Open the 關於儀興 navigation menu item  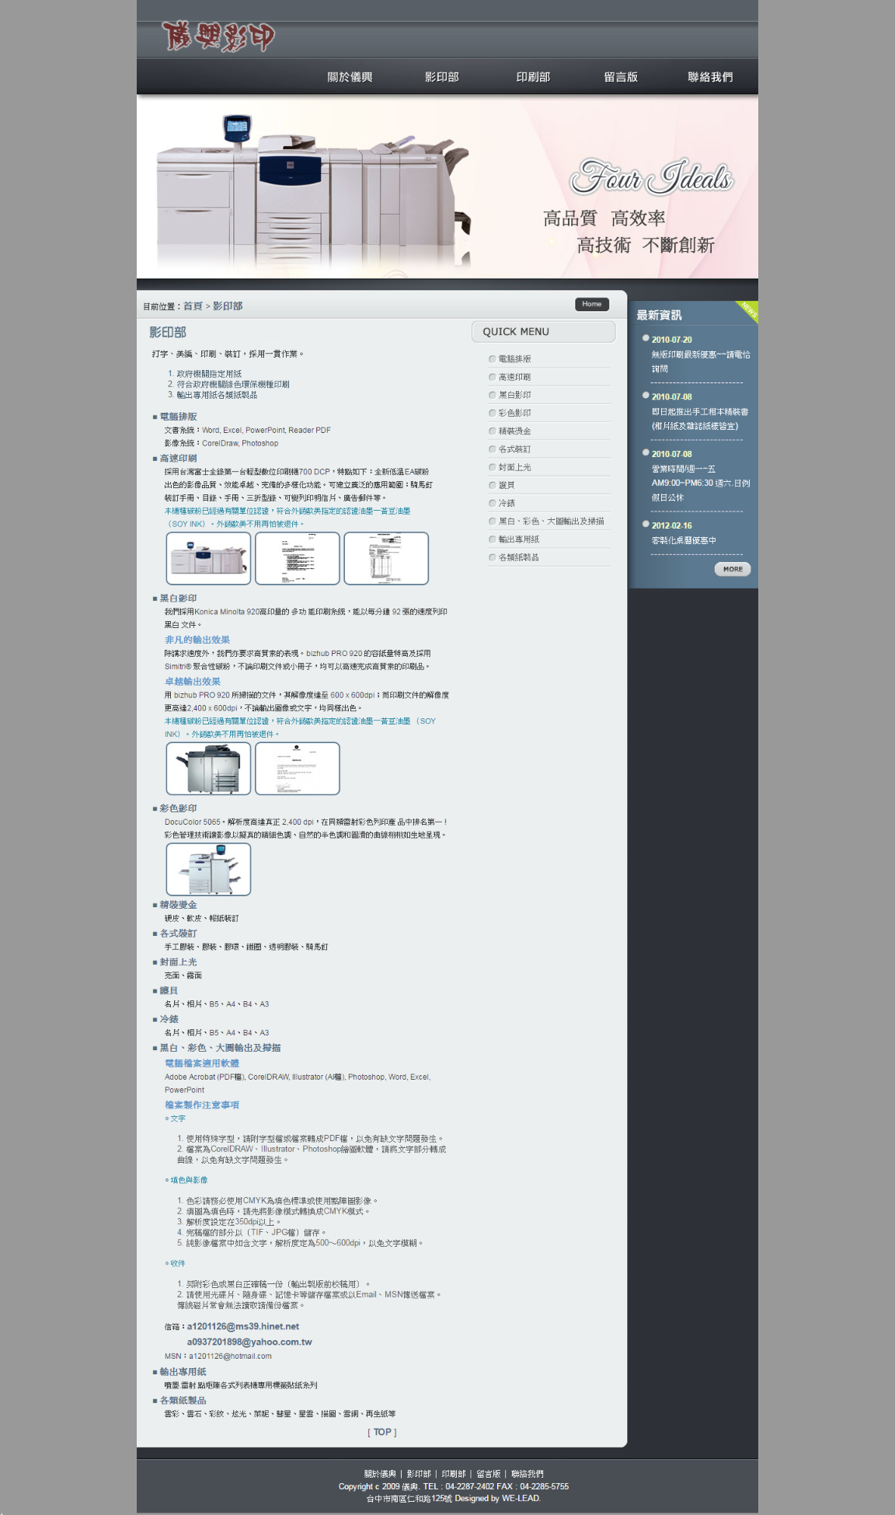350,77
